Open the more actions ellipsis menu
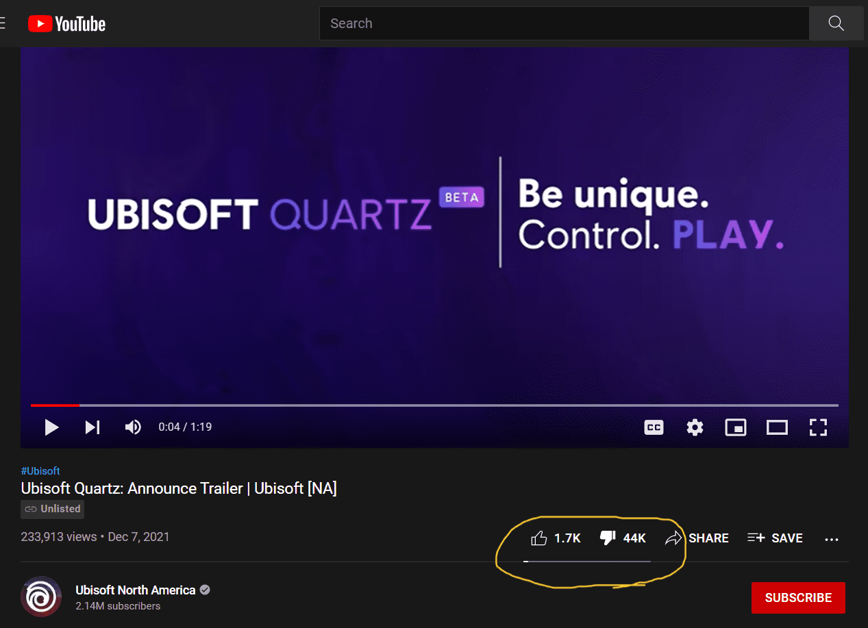The height and width of the screenshot is (628, 868). point(832,539)
